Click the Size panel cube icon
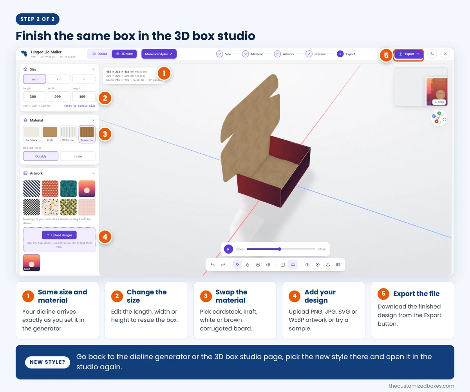Image resolution: width=470 pixels, height=392 pixels. point(25,69)
